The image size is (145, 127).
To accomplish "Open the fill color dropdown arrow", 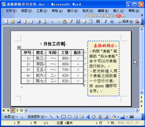I will [118, 117].
